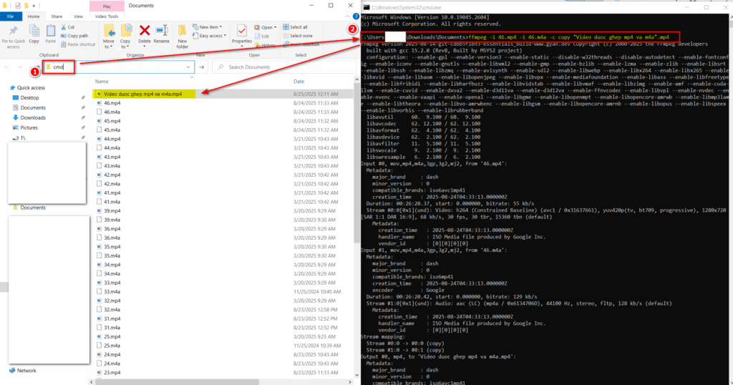Image resolution: width=733 pixels, height=385 pixels.
Task: Click the Copy icon in Clipboard group
Action: (x=34, y=31)
